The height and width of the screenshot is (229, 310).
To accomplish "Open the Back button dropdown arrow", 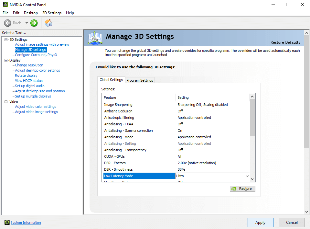I will 27,23.
